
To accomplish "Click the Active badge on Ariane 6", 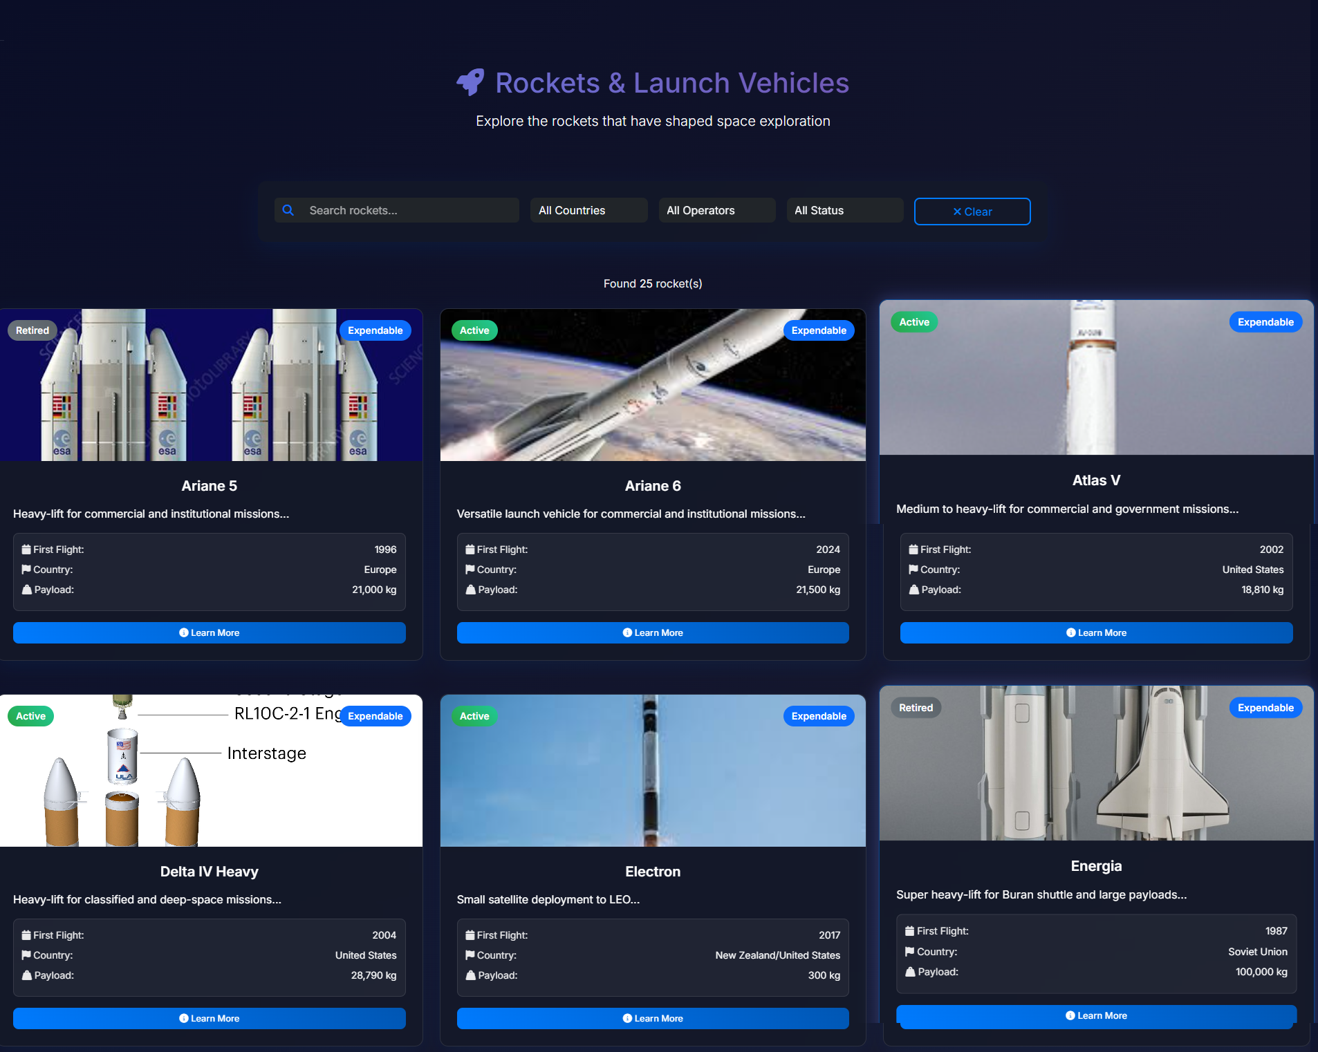I will pos(474,330).
